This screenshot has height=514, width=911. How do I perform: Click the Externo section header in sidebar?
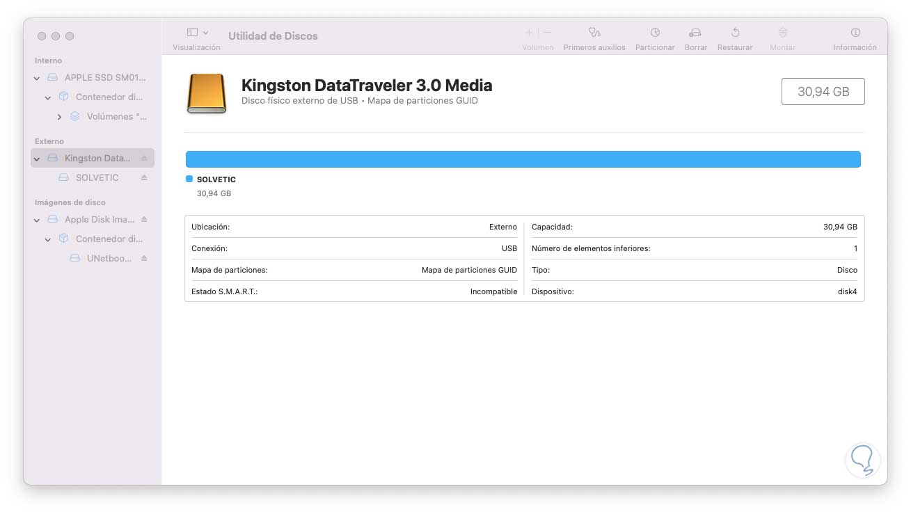[49, 141]
